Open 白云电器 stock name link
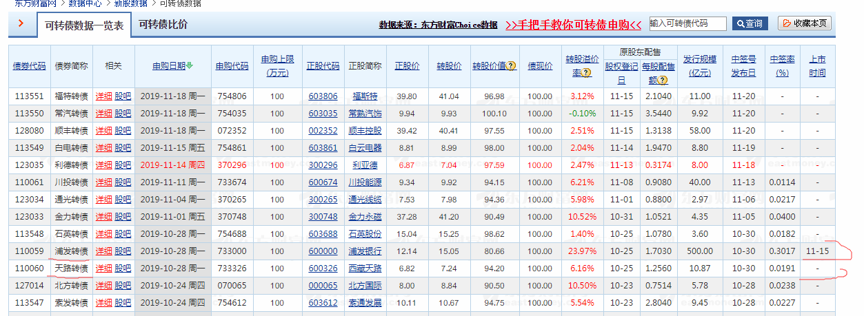Screen dimensions: 864x316 (x=365, y=148)
